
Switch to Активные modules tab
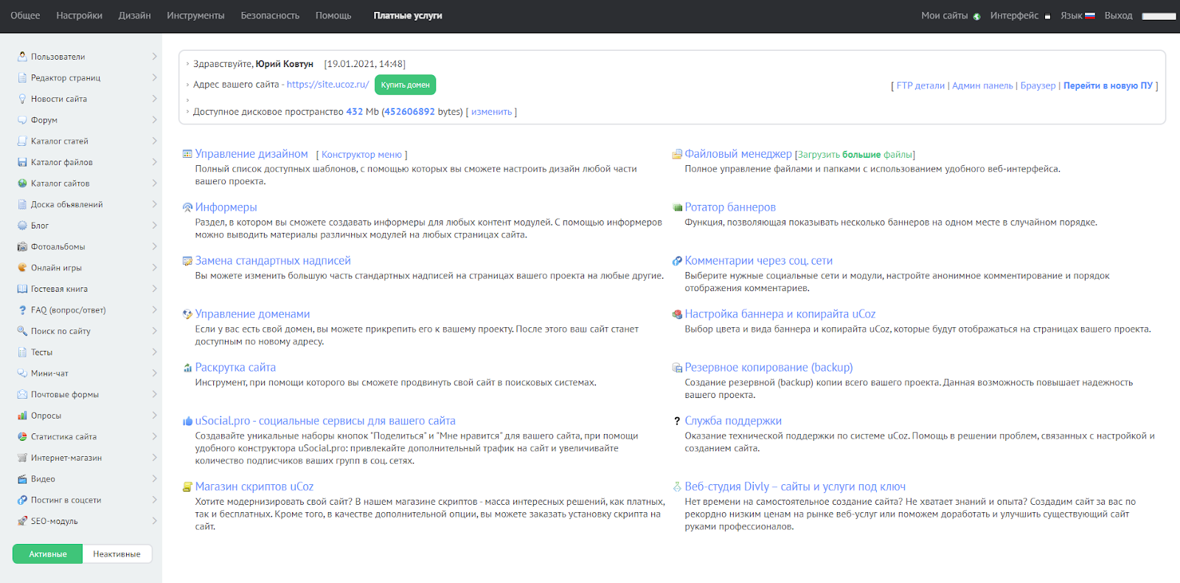(x=48, y=554)
